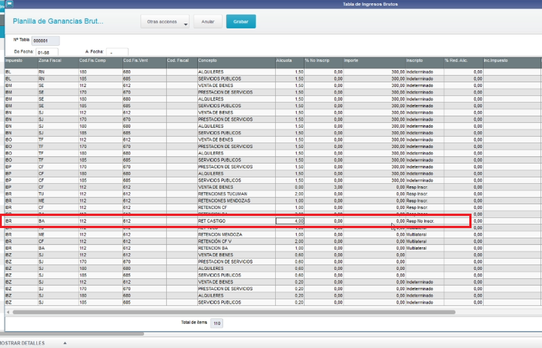Select the RETENCION MENDOZA Multilateral row concept
This screenshot has height=348, width=542.
coord(236,234)
